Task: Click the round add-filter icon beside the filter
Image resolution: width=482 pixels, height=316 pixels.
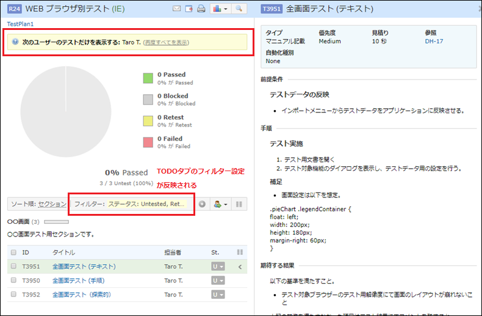Action: (203, 204)
